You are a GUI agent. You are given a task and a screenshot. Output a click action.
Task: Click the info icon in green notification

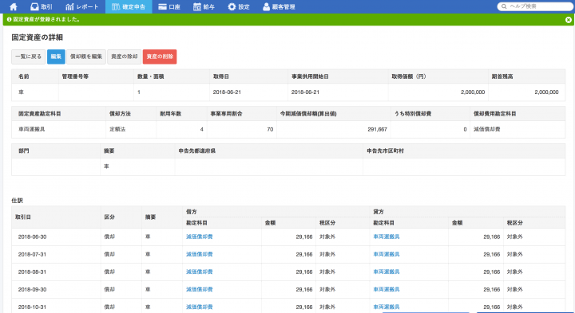(9, 19)
